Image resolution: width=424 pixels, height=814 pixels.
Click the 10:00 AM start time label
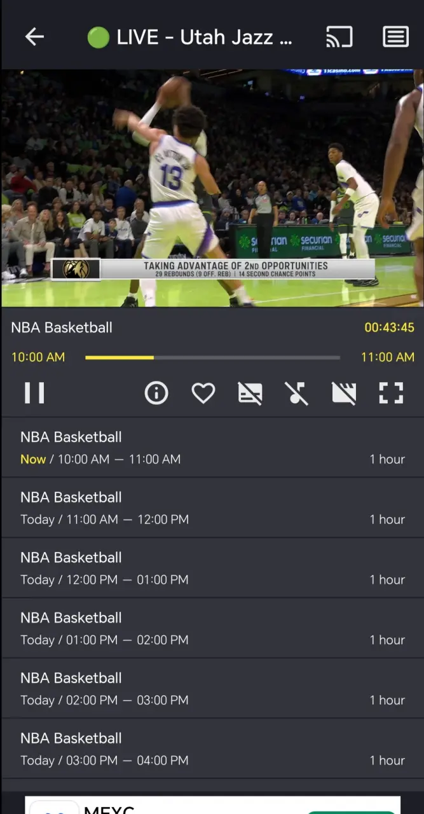pyautogui.click(x=38, y=357)
